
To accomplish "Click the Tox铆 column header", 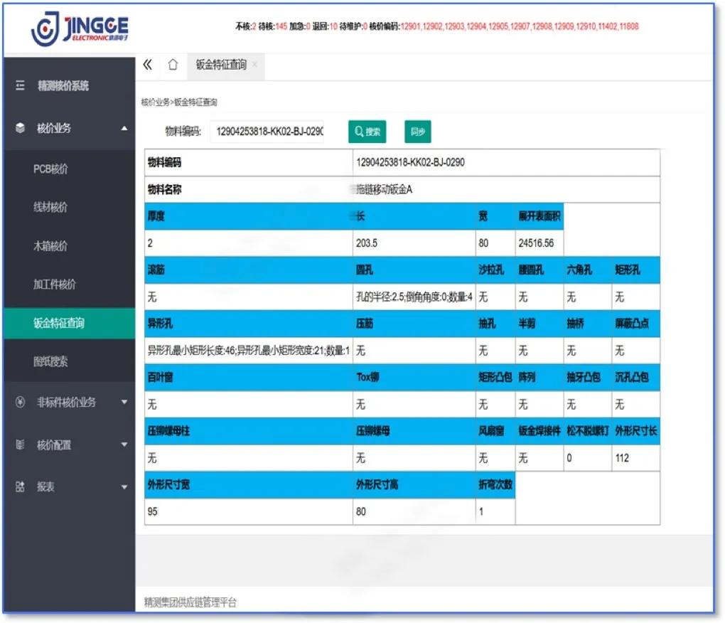I will [414, 378].
